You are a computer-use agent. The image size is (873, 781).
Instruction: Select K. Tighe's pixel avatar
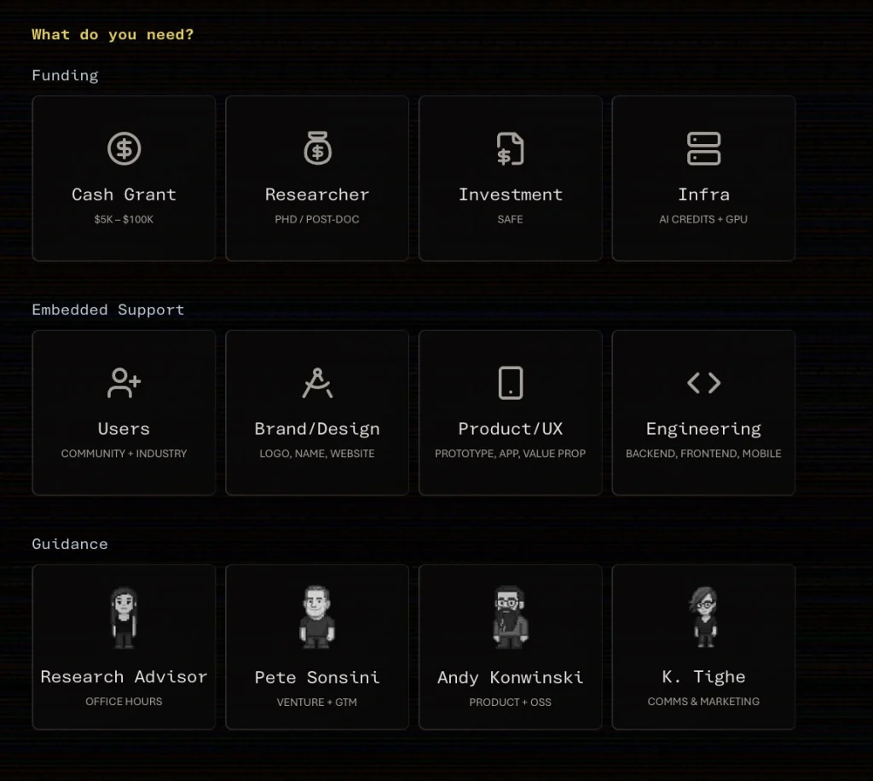(x=703, y=617)
